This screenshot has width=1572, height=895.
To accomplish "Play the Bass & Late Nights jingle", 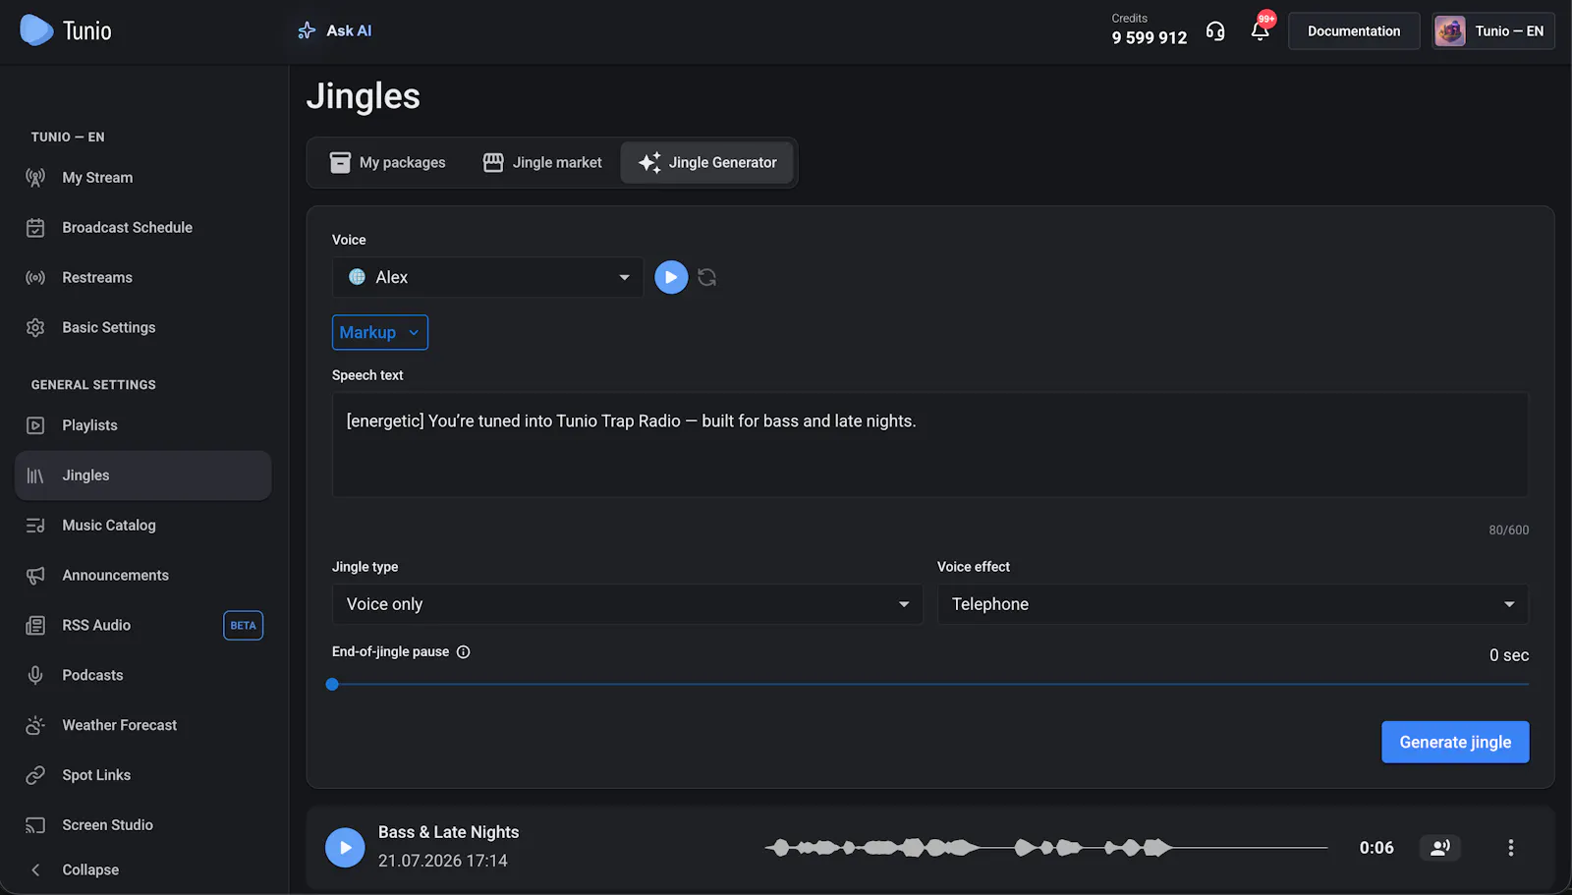I will pyautogui.click(x=345, y=848).
